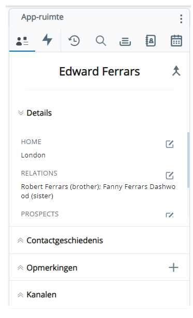Click the London home value text
This screenshot has height=318, width=193.
(33, 155)
